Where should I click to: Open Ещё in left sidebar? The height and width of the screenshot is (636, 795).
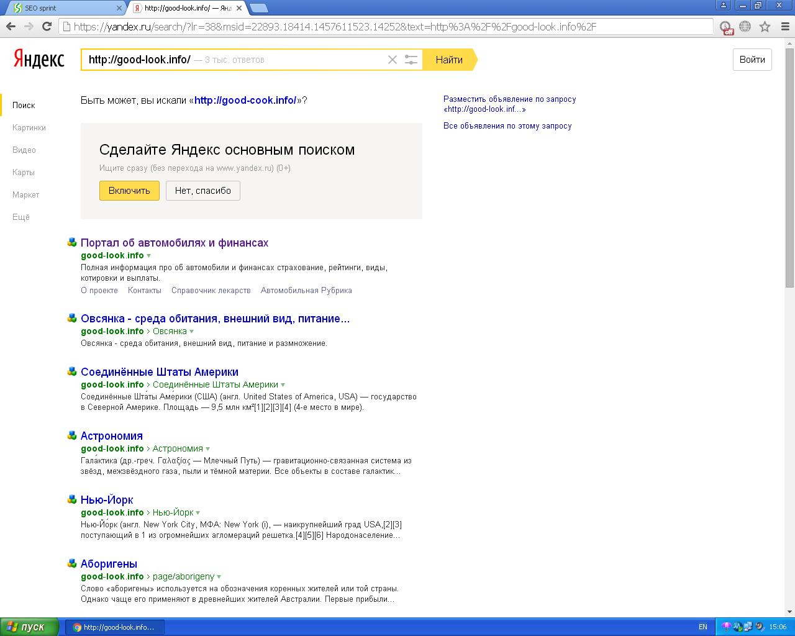(21, 217)
